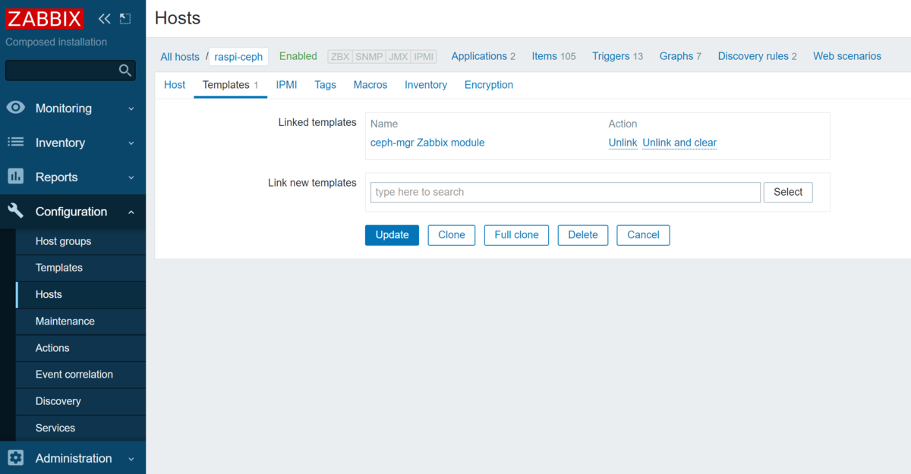Viewport: 911px width, 474px height.
Task: Open the Encryption tab
Action: pyautogui.click(x=489, y=85)
